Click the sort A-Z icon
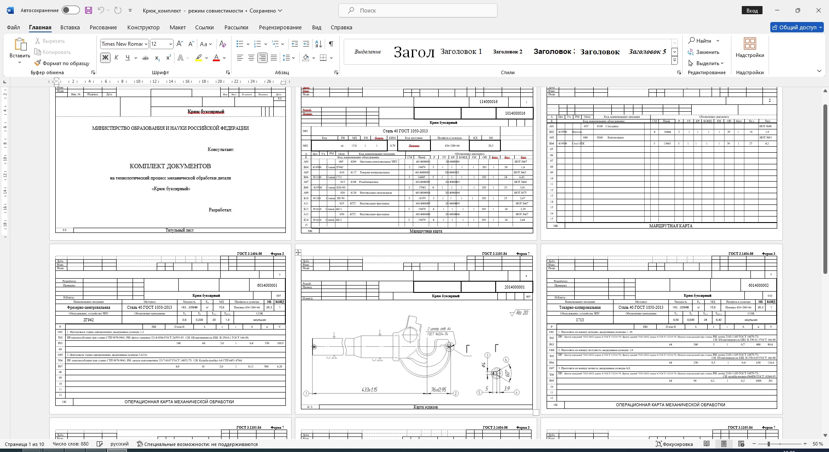The width and height of the screenshot is (829, 452). pos(319,44)
